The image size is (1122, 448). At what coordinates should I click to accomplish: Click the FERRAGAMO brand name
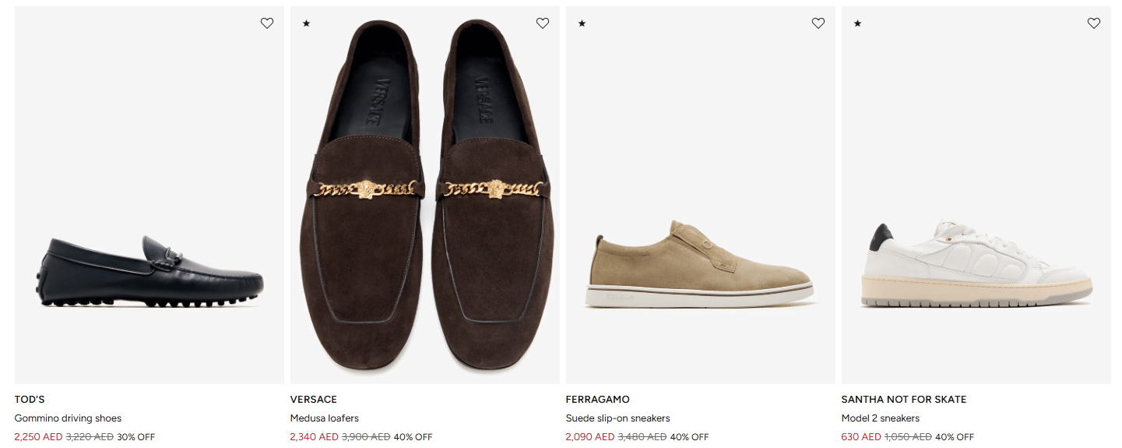(597, 400)
